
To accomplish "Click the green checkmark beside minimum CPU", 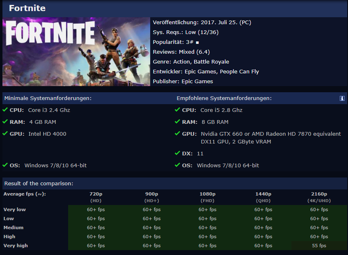I will tap(5, 109).
